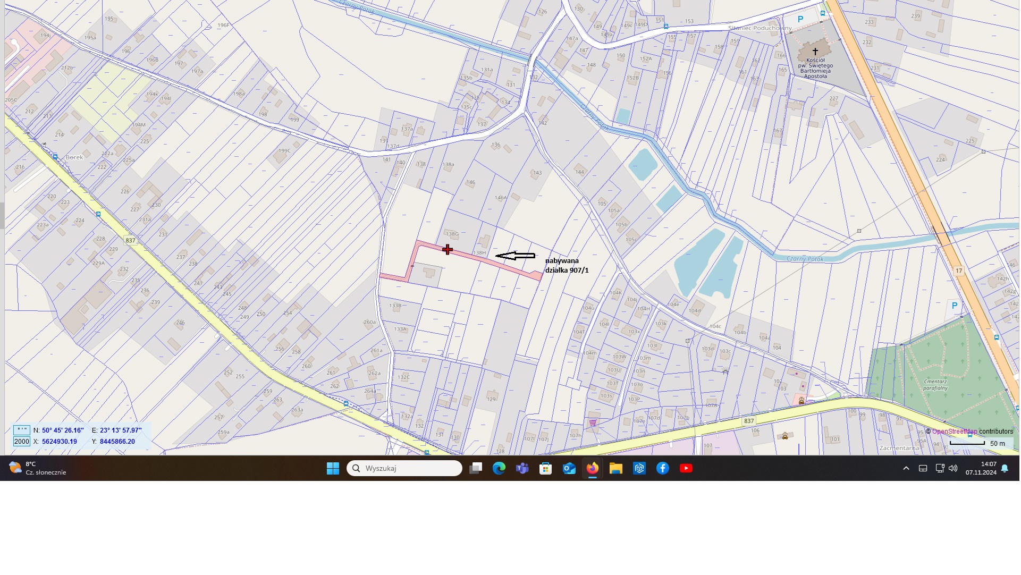Click the 2000 coordinate system button

pos(22,442)
